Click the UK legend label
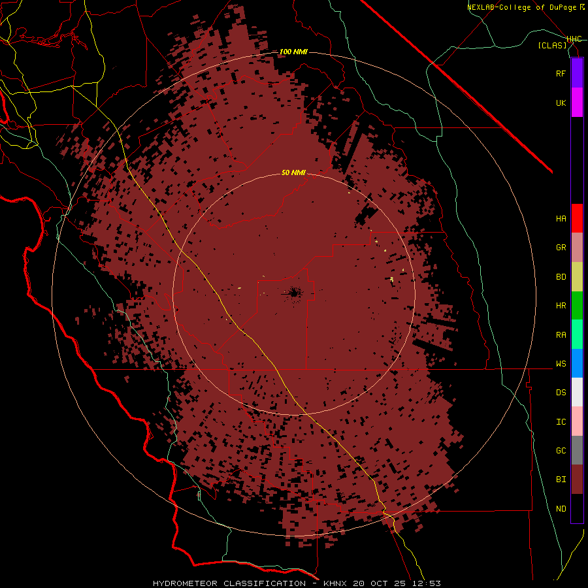Screen dimensions: 588x588 [561, 103]
